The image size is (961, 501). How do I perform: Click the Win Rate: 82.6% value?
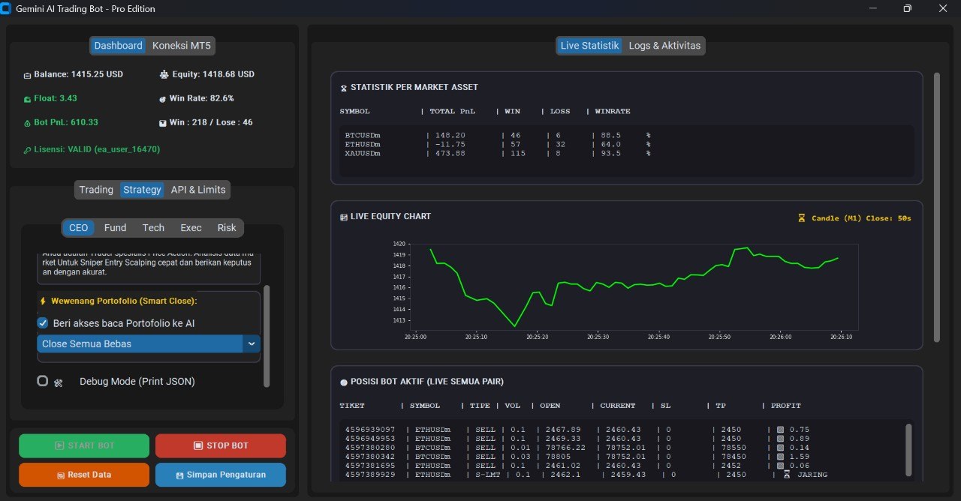(x=202, y=98)
